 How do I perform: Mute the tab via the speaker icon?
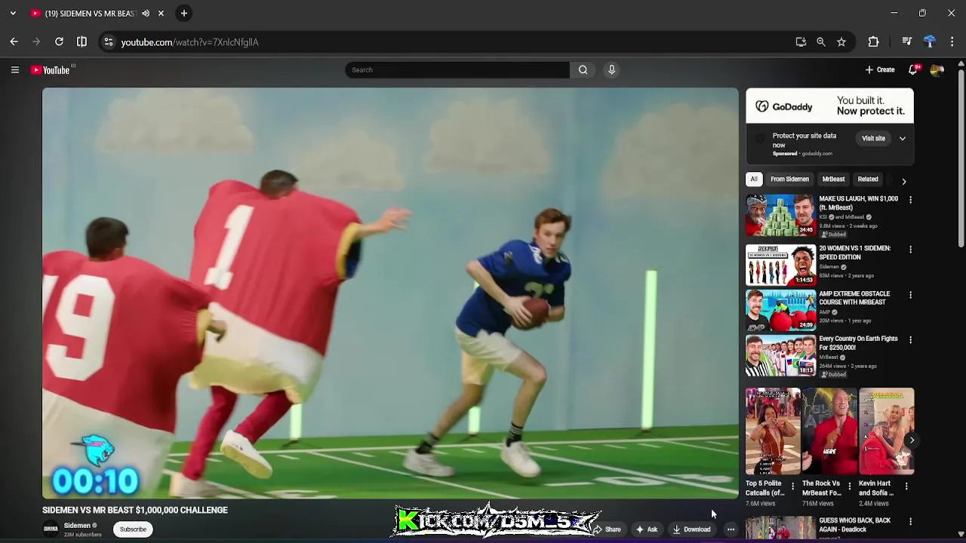click(x=146, y=14)
